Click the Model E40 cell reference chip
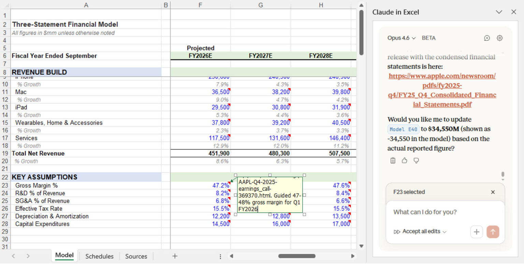Image resolution: width=524 pixels, height=264 pixels. tap(403, 129)
